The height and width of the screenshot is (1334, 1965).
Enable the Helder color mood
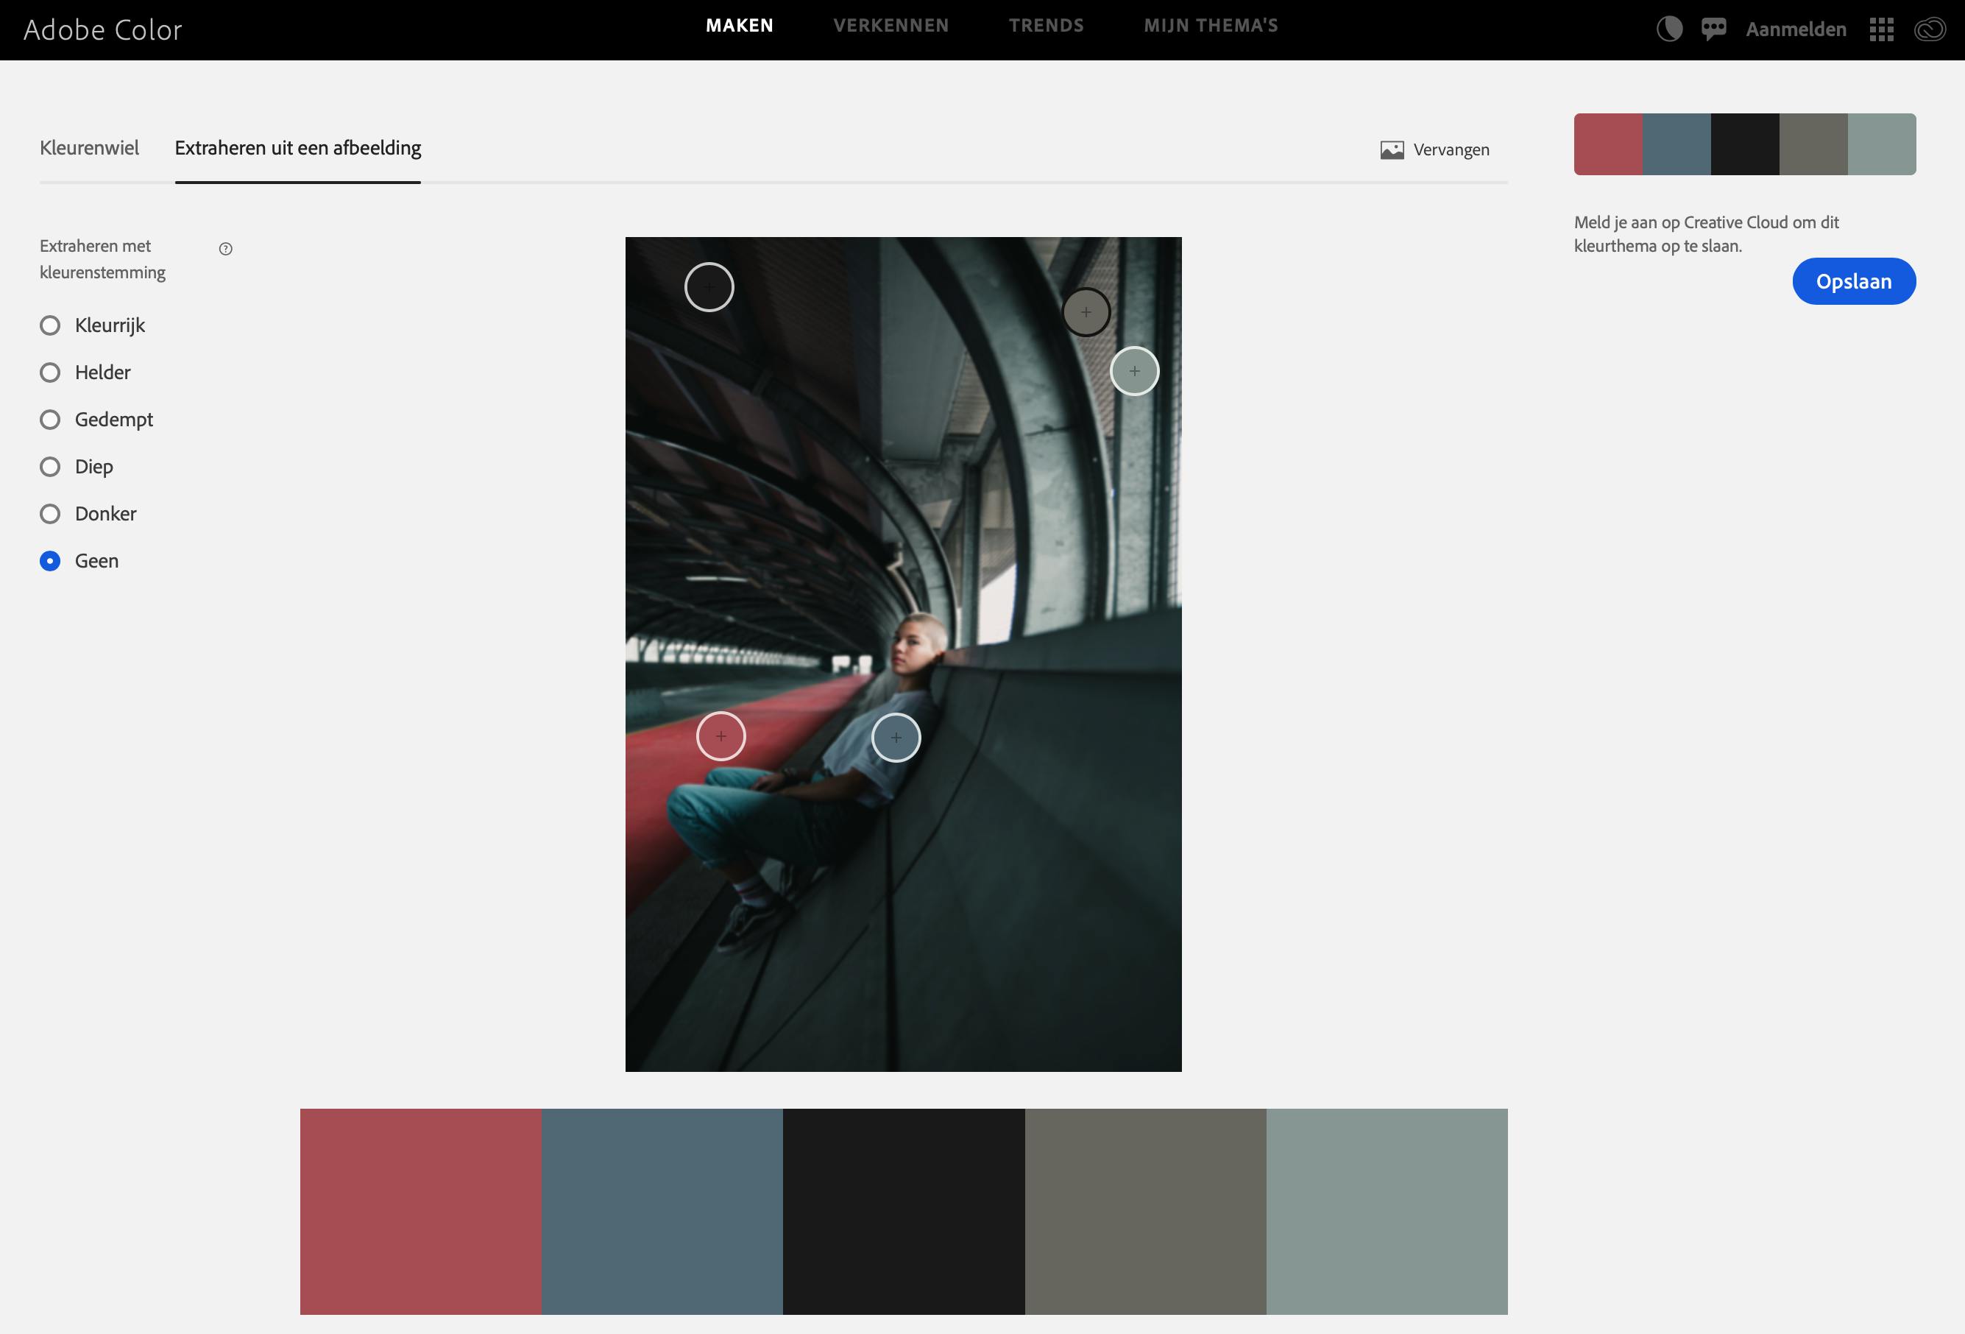(x=50, y=373)
